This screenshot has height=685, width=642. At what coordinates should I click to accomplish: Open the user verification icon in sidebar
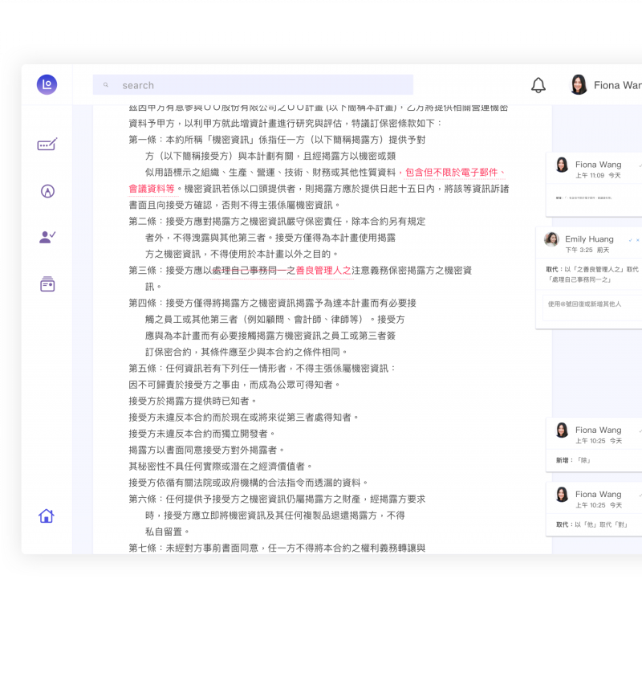tap(47, 237)
